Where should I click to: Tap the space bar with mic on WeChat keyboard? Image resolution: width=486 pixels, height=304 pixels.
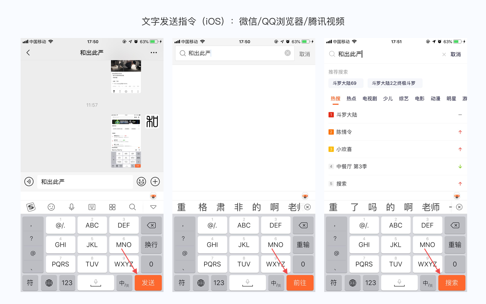[x=96, y=283]
